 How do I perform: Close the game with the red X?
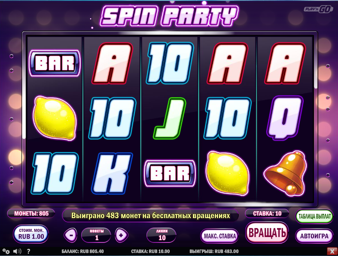[x=331, y=251]
